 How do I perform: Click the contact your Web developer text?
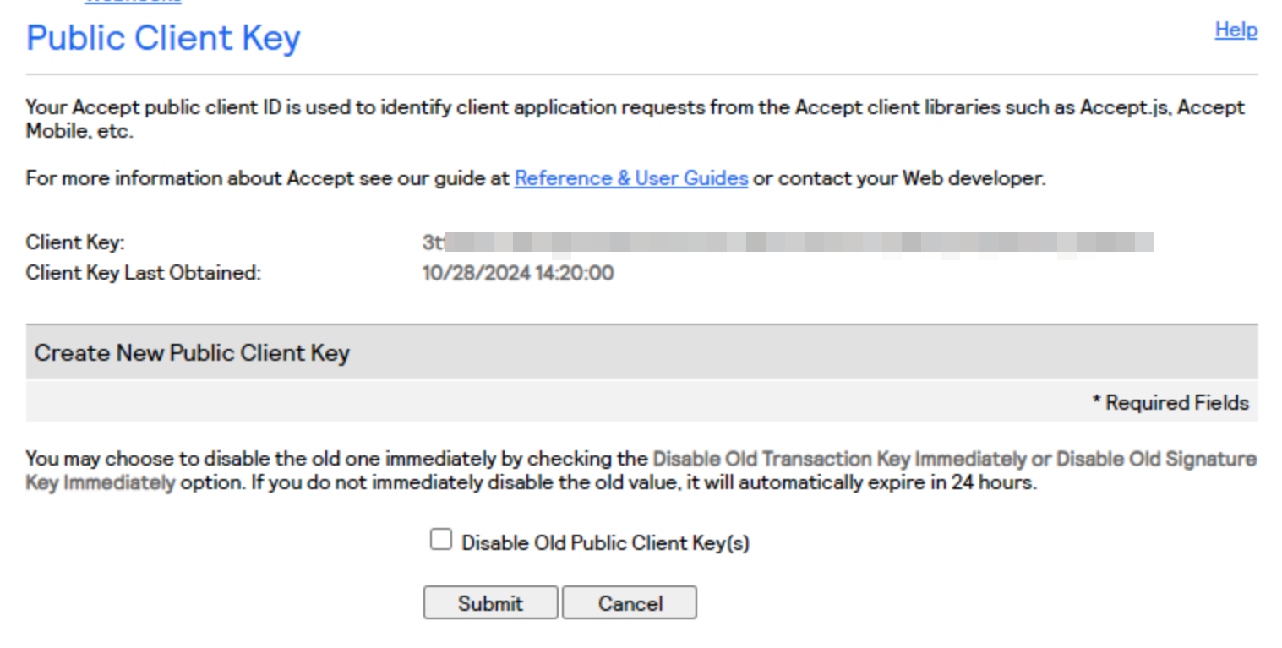coord(911,179)
